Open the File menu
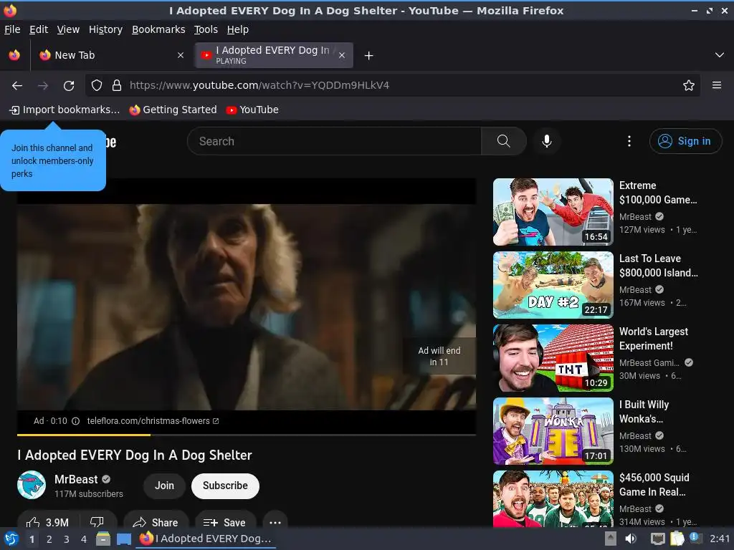734x550 pixels. pos(12,29)
